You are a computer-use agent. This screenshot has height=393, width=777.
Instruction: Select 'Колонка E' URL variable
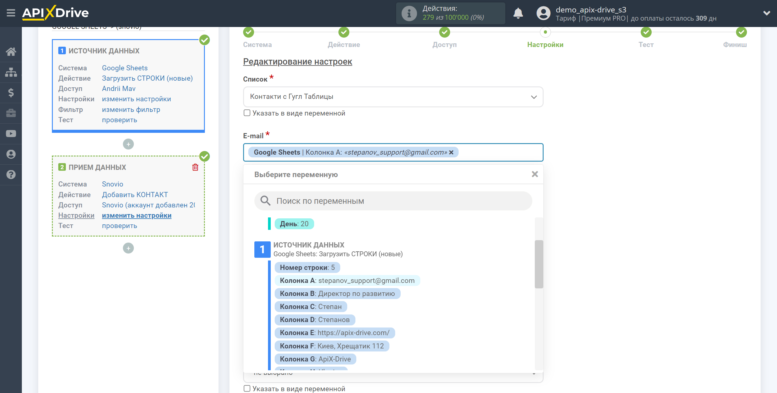(334, 333)
